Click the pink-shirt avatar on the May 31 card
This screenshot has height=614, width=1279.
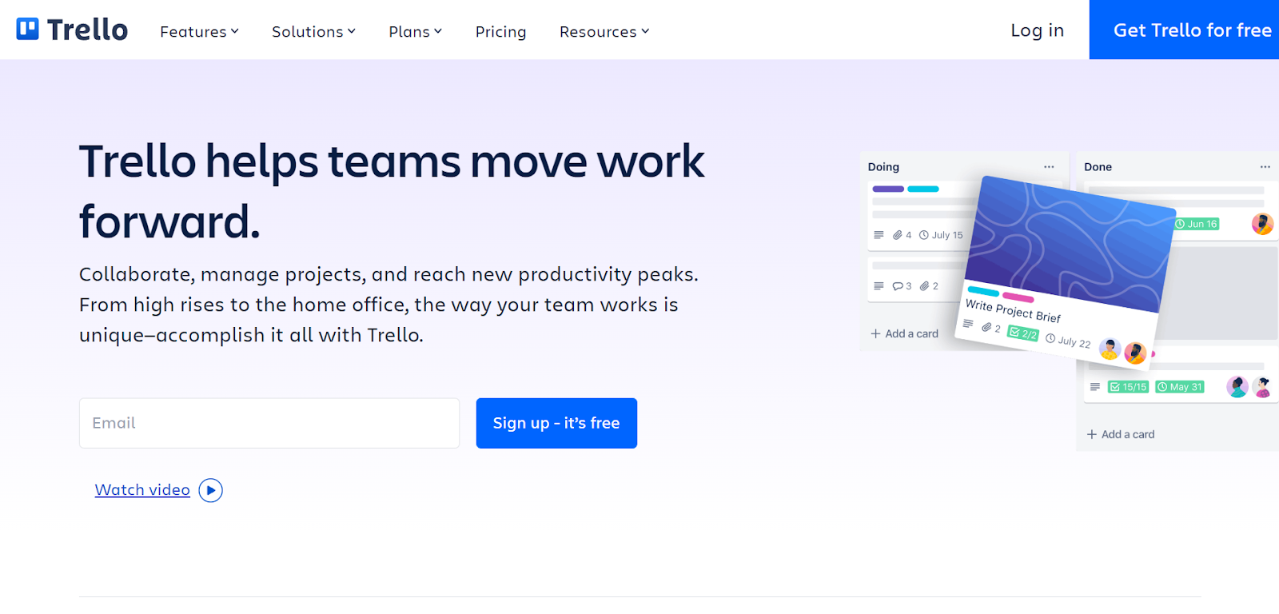point(1262,387)
